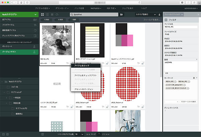Click the thumbnail area vertical scrollbar
This screenshot has width=201, height=137.
[x=161, y=50]
